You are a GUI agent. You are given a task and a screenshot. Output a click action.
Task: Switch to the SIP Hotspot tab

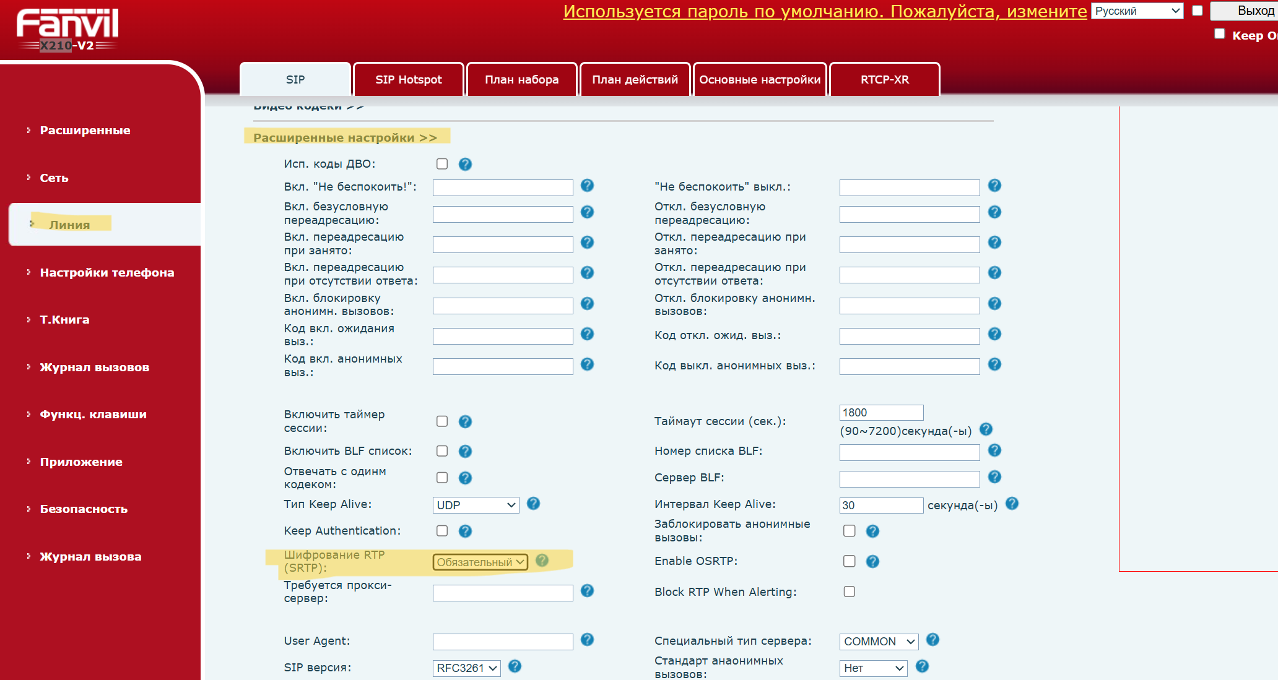(x=409, y=80)
